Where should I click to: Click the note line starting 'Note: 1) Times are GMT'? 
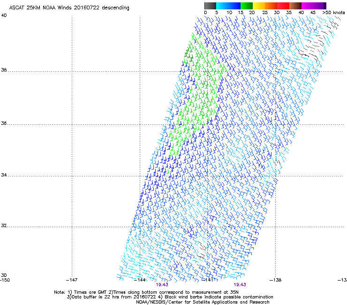(x=146, y=292)
